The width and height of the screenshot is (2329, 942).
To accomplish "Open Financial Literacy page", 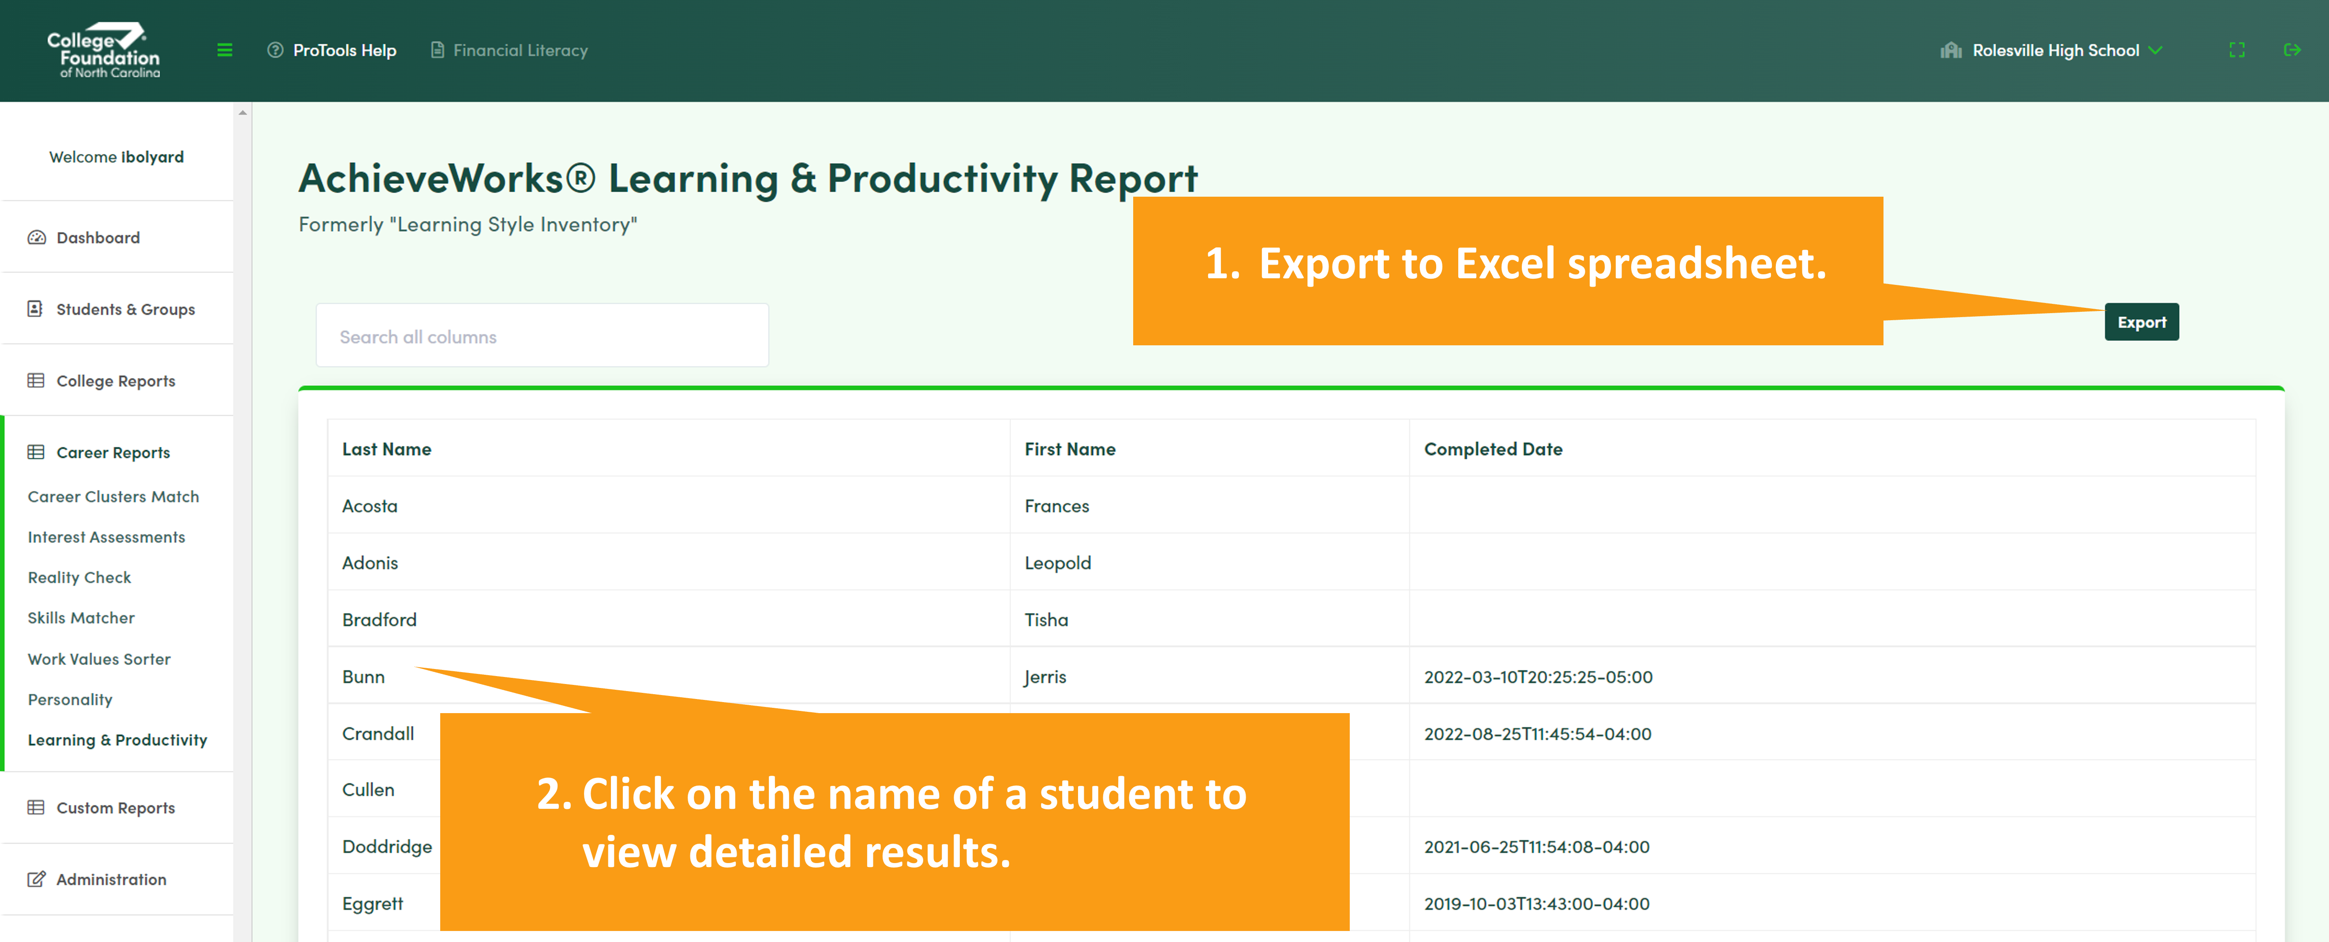I will pyautogui.click(x=520, y=51).
